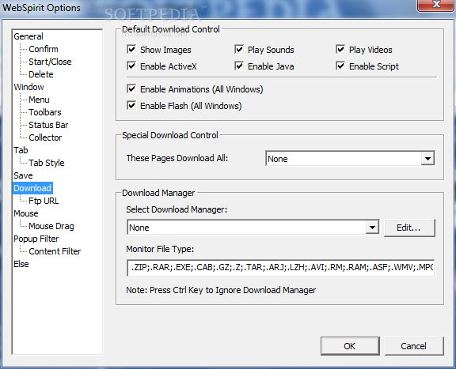Viewport: 456px width, 369px height.
Task: Select Window category in tree
Action: pos(28,87)
